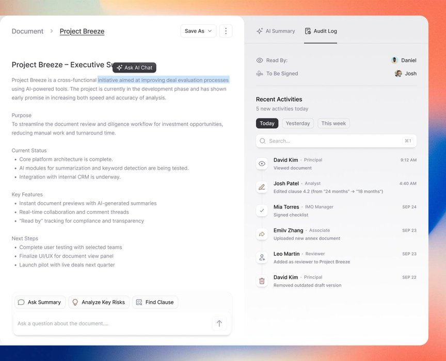The height and width of the screenshot is (361, 446).
Task: Click the sparkle icon in Ask AI Chat tooltip
Action: click(119, 68)
